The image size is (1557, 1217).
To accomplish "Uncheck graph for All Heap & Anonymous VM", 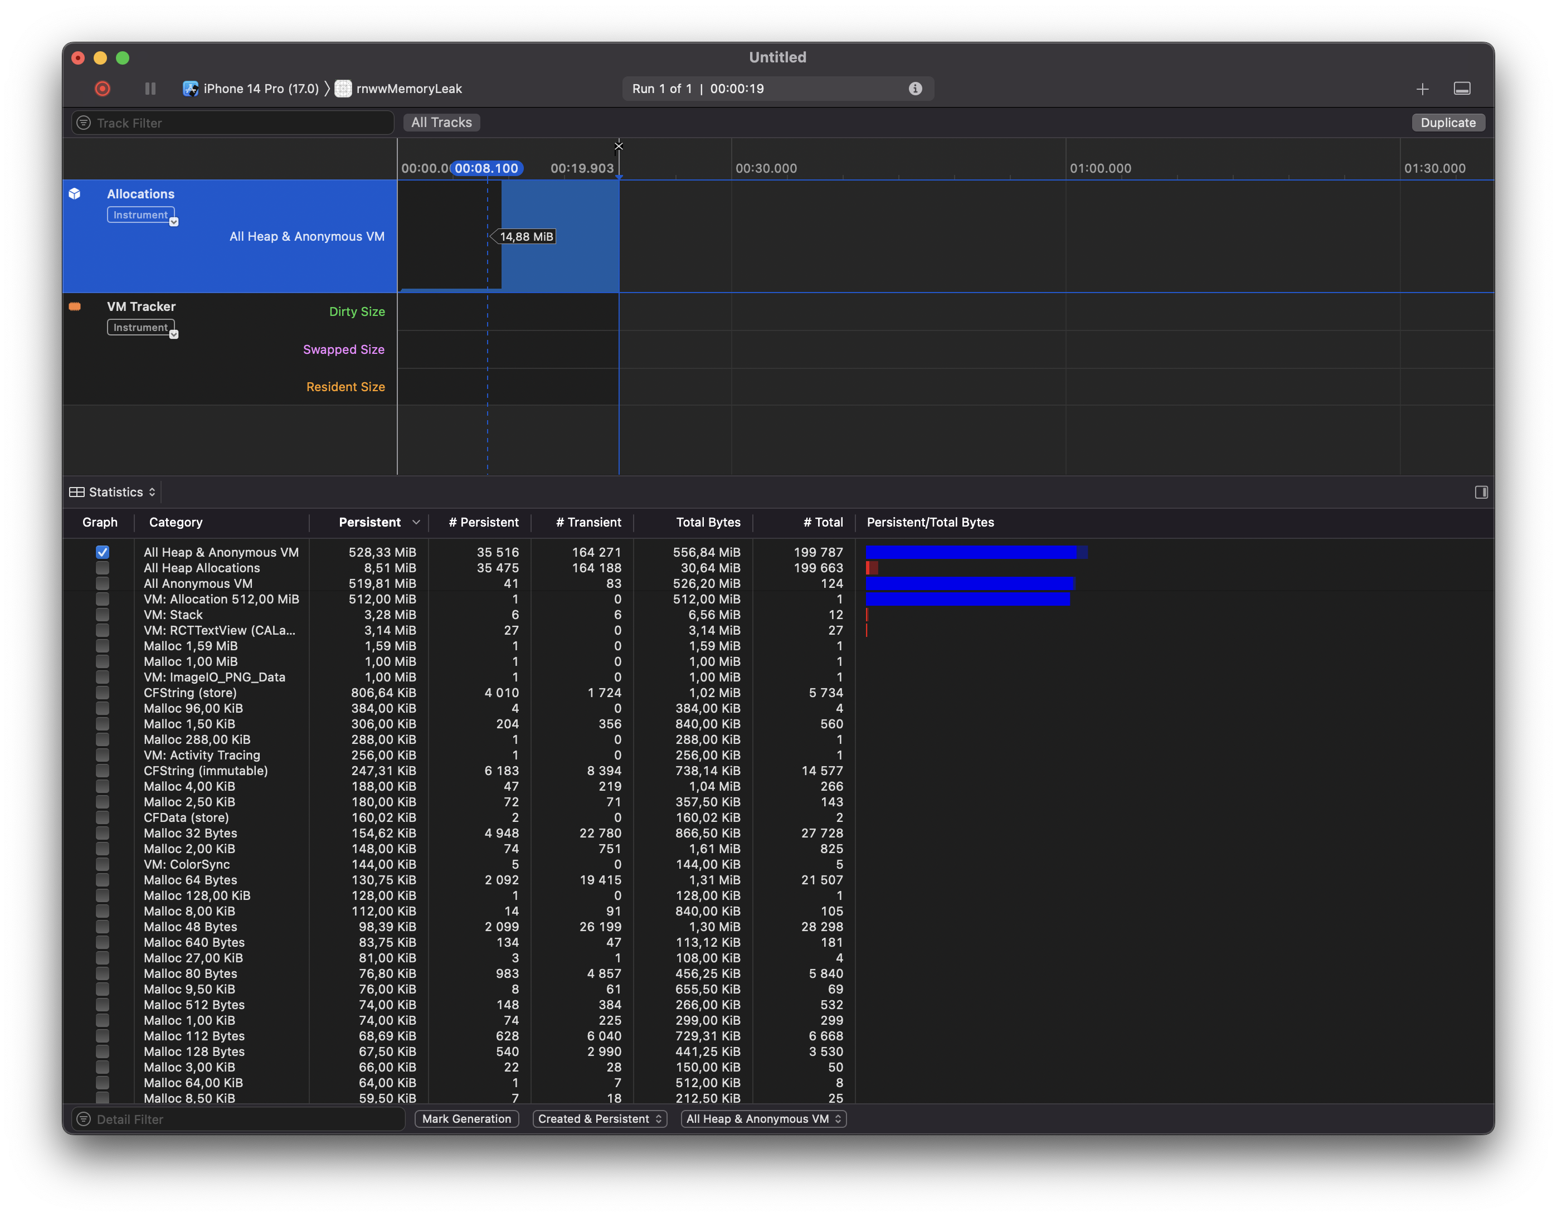I will pyautogui.click(x=103, y=552).
